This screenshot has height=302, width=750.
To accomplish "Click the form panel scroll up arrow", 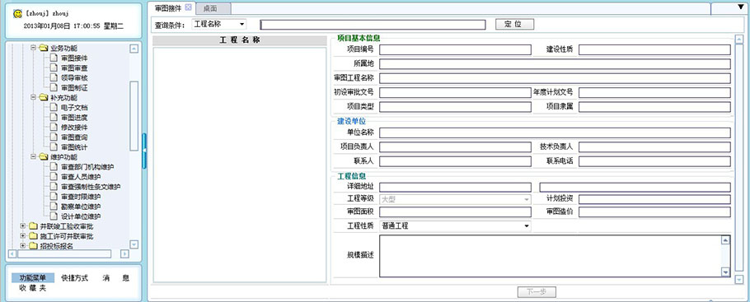I will (739, 39).
